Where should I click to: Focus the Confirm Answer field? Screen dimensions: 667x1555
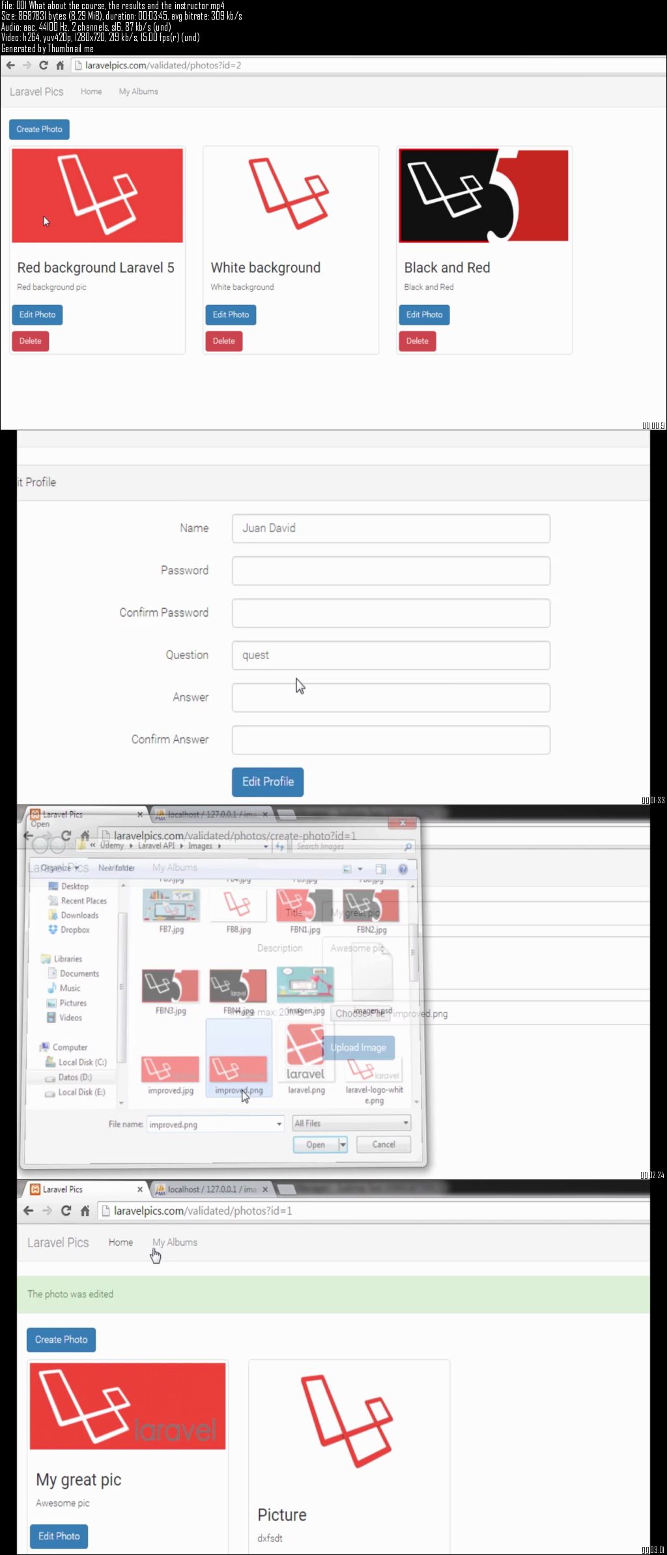point(391,740)
